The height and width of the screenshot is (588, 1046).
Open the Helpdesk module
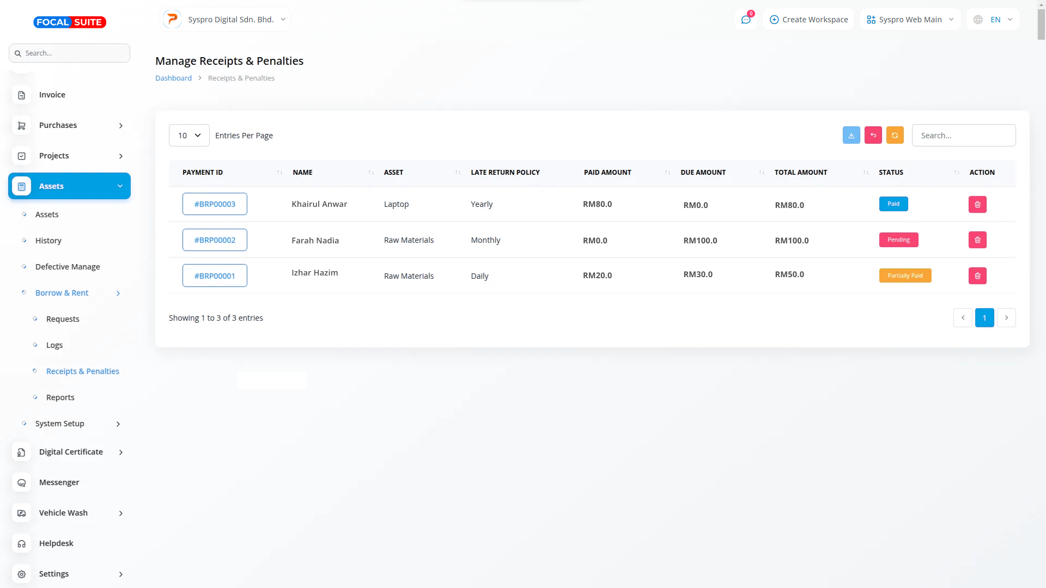pos(56,543)
